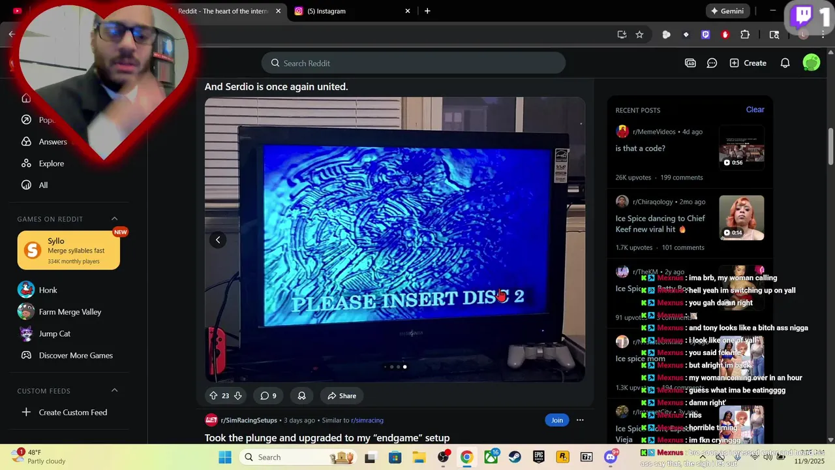Switch to the Reddit browser tab
Screen dimensions: 835x470
pyautogui.click(x=223, y=11)
